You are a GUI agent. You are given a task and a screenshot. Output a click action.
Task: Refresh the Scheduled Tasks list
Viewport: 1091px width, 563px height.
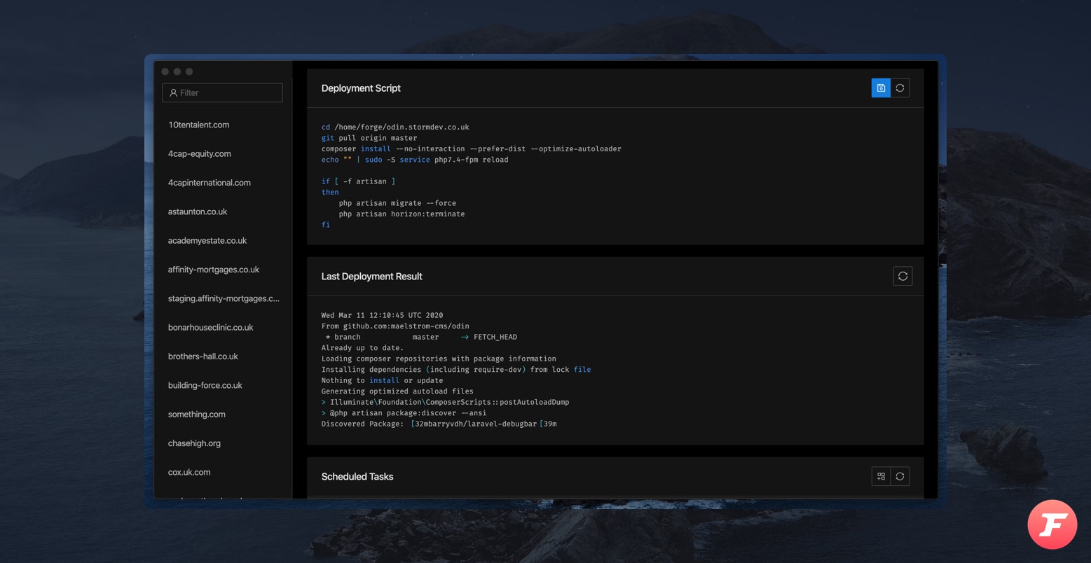900,476
